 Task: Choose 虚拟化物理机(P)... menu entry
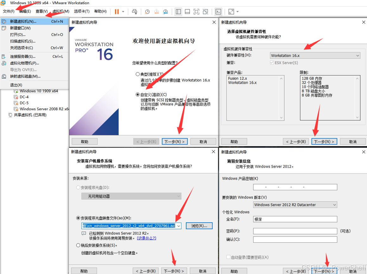[35, 63]
